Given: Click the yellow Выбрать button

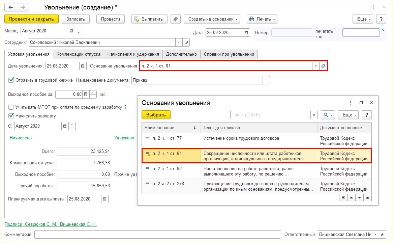Looking at the screenshot, I should click(x=156, y=115).
